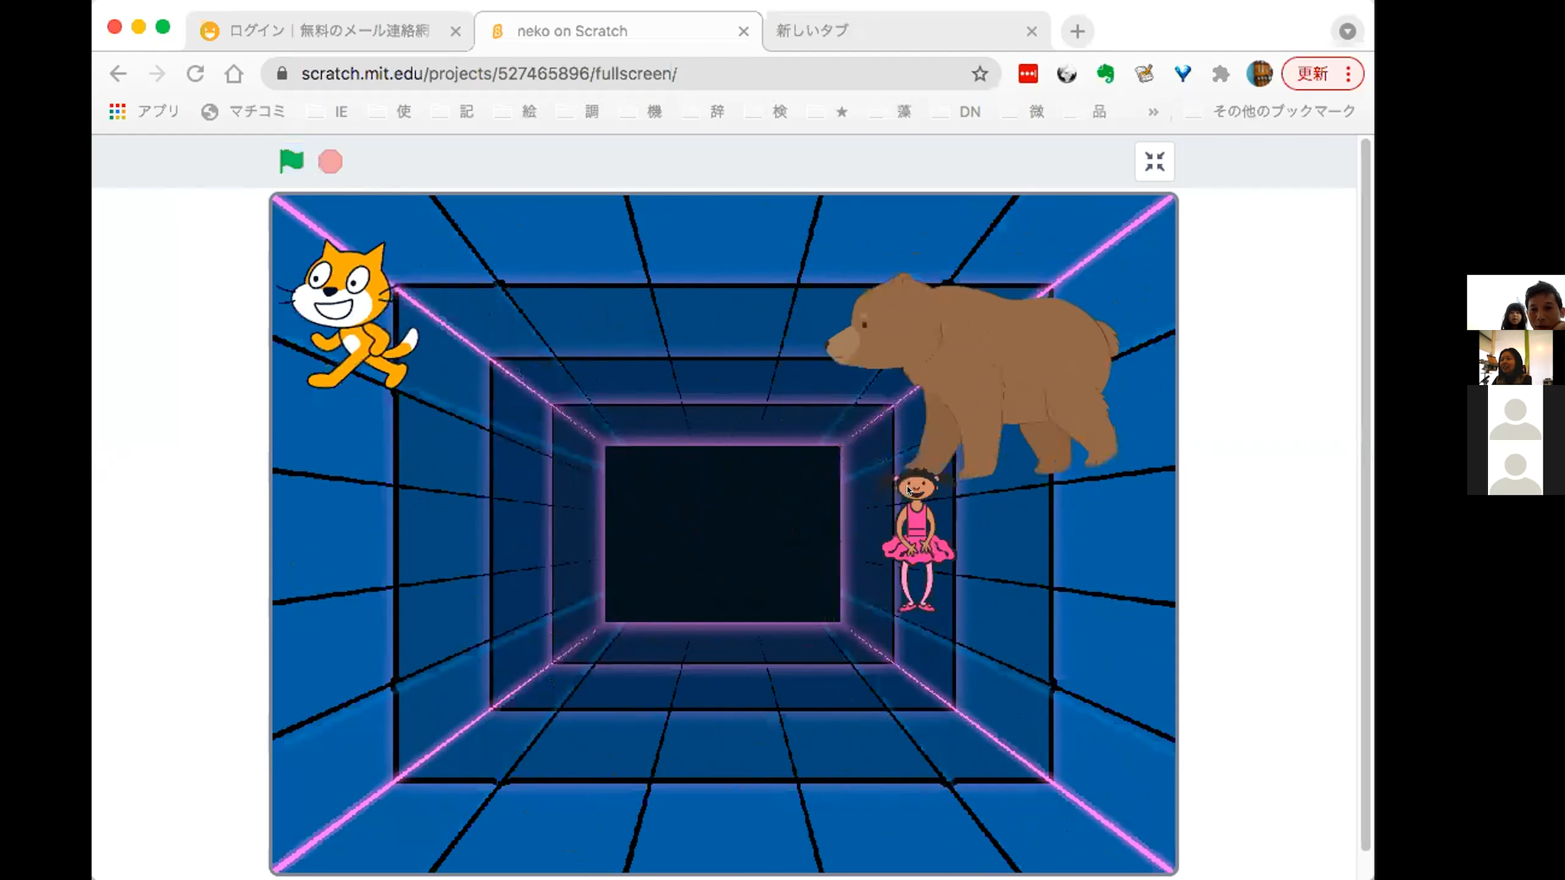
Task: Open the notepad and pencil extension icon
Action: [x=1144, y=73]
